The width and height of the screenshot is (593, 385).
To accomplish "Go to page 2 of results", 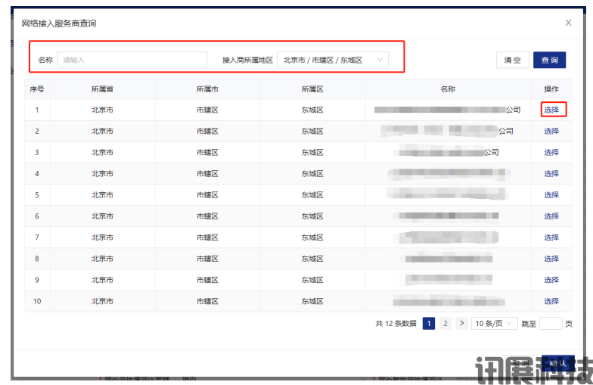I will coord(446,324).
